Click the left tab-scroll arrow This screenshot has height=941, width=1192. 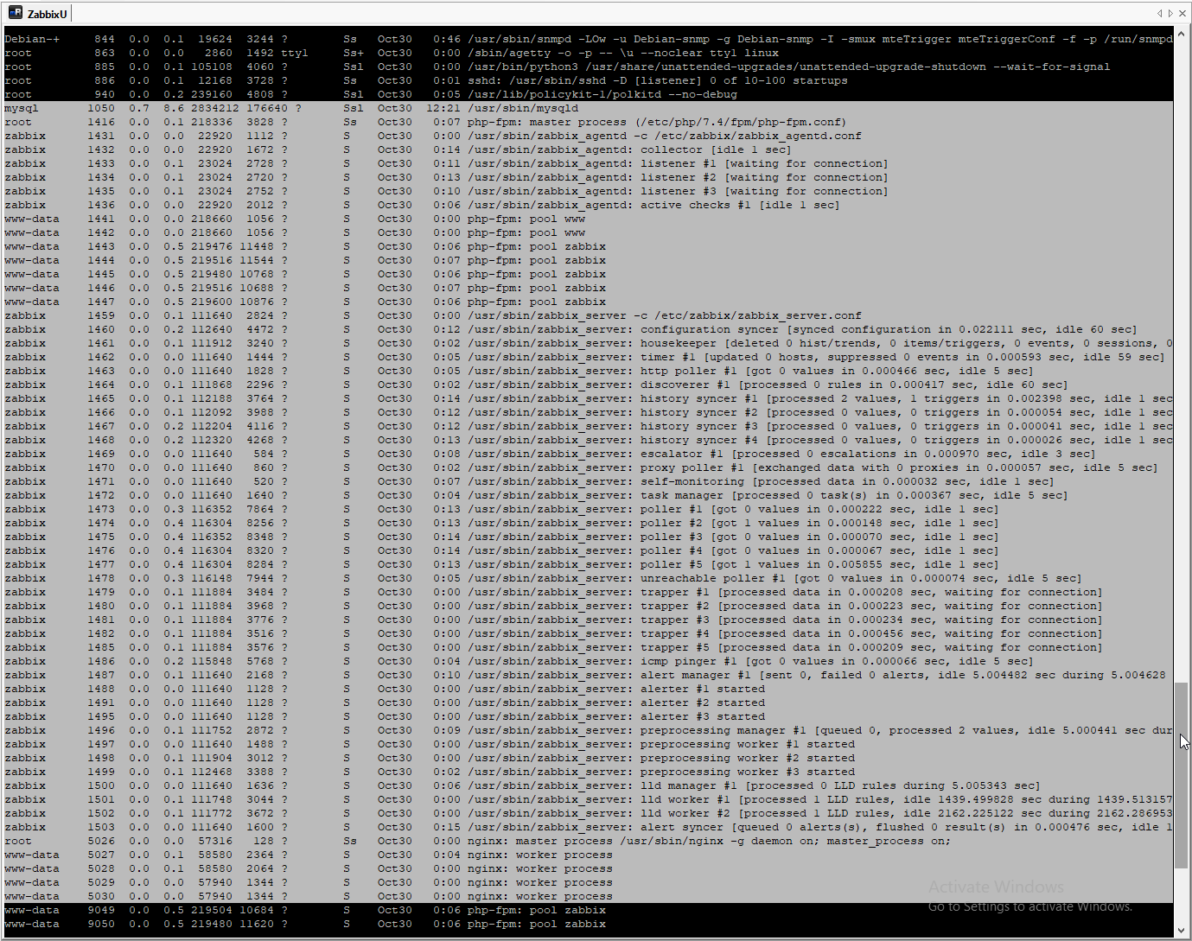click(1160, 13)
